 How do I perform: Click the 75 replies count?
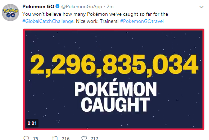[36, 139]
